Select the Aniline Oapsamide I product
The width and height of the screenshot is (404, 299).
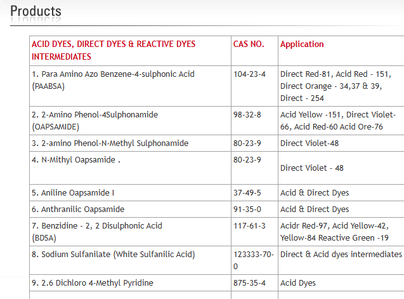point(73,193)
